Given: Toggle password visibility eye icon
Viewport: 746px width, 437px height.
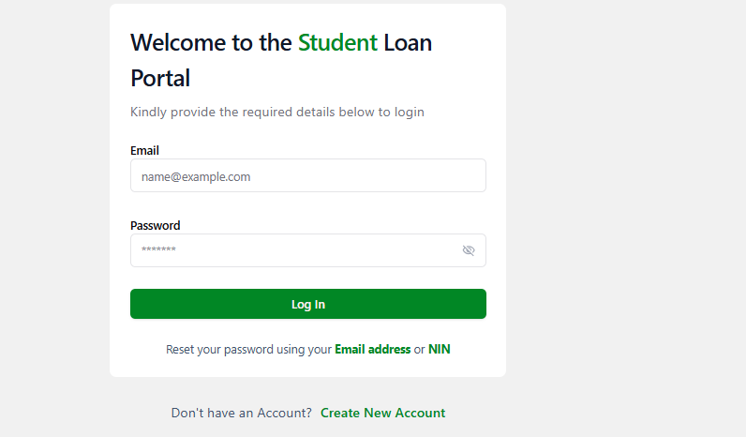Looking at the screenshot, I should point(469,250).
